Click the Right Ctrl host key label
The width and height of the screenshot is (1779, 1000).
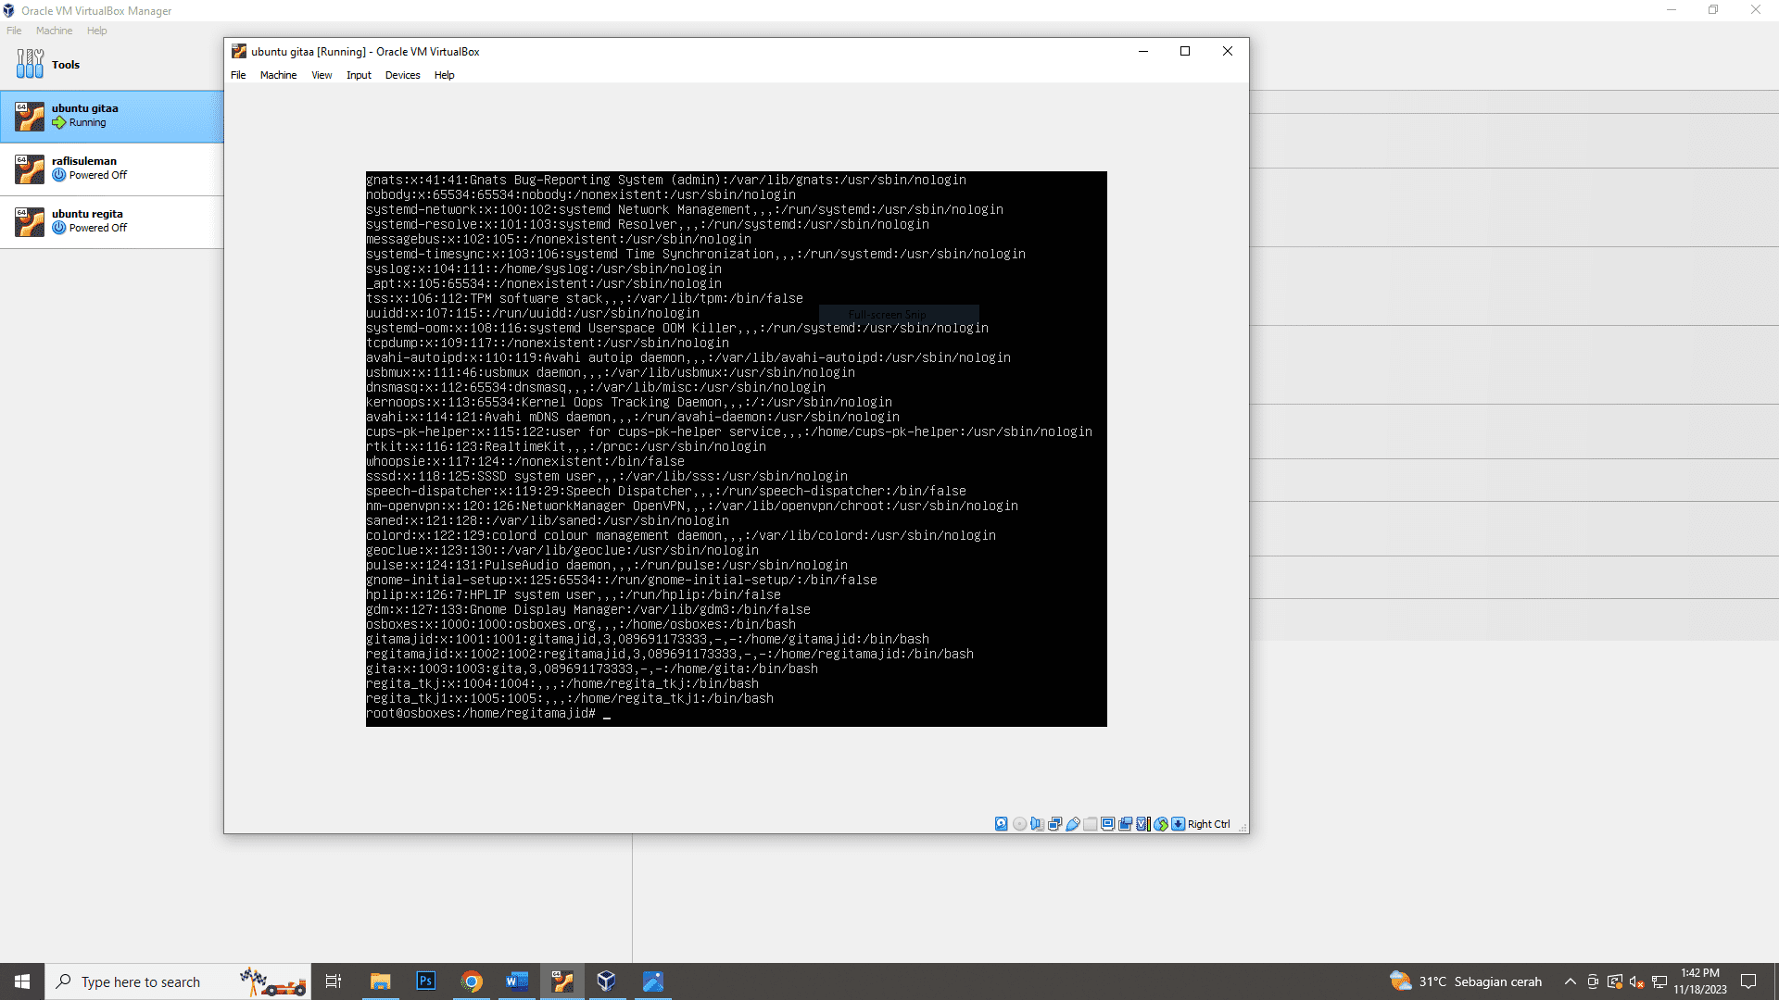click(x=1209, y=824)
